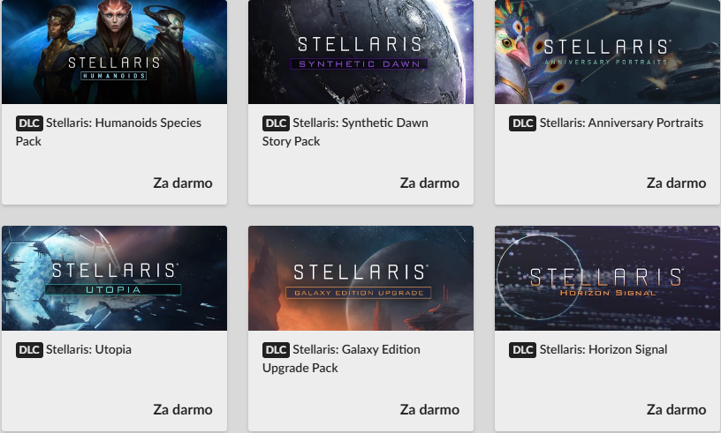Open the Stellaris: Humanoids Species Pack title
This screenshot has width=721, height=433.
tap(109, 131)
